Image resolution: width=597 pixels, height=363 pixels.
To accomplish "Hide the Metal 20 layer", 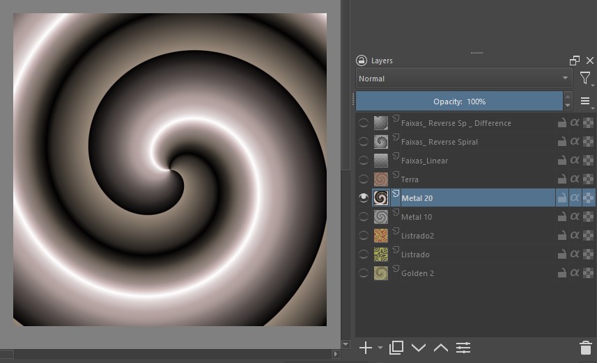I will (x=364, y=198).
